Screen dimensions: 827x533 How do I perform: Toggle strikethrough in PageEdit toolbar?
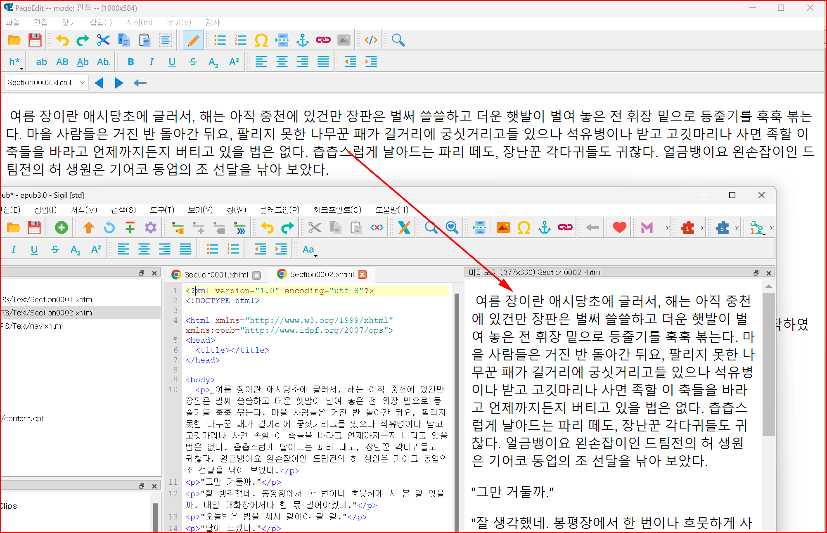point(193,62)
